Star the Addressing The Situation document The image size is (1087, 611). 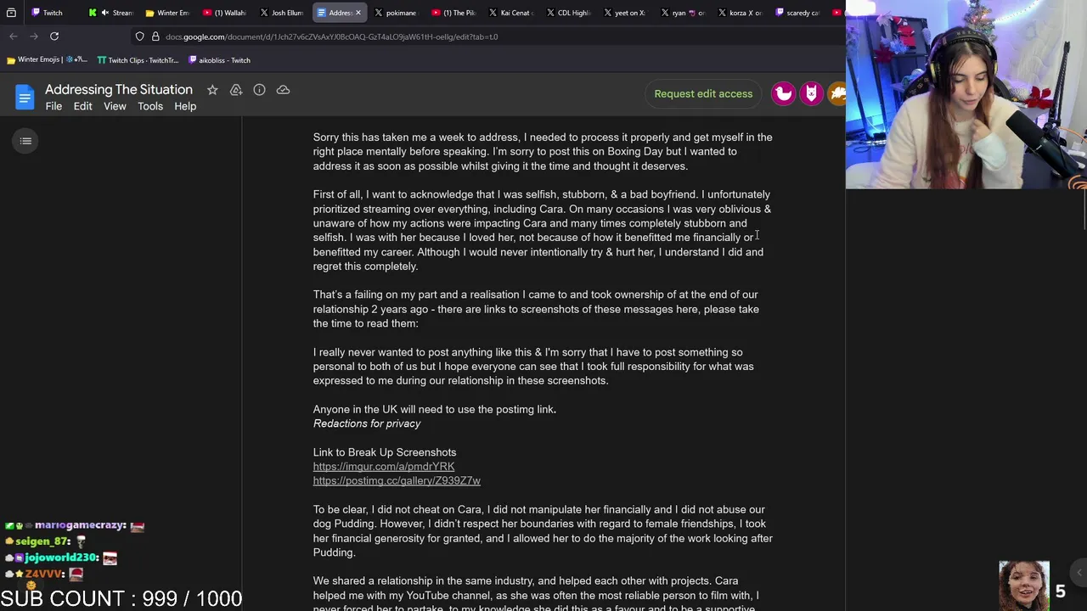(x=212, y=90)
